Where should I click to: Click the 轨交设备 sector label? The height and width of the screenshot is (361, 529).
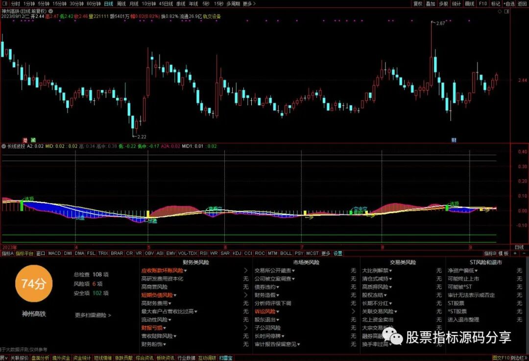[x=212, y=16]
